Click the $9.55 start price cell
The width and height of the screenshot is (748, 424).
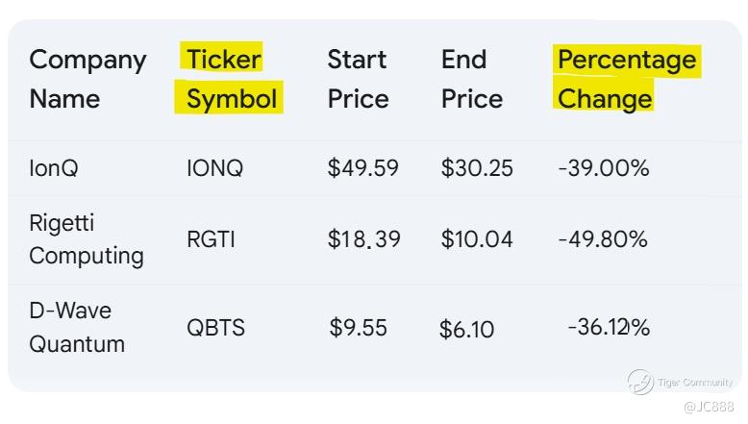coord(358,328)
